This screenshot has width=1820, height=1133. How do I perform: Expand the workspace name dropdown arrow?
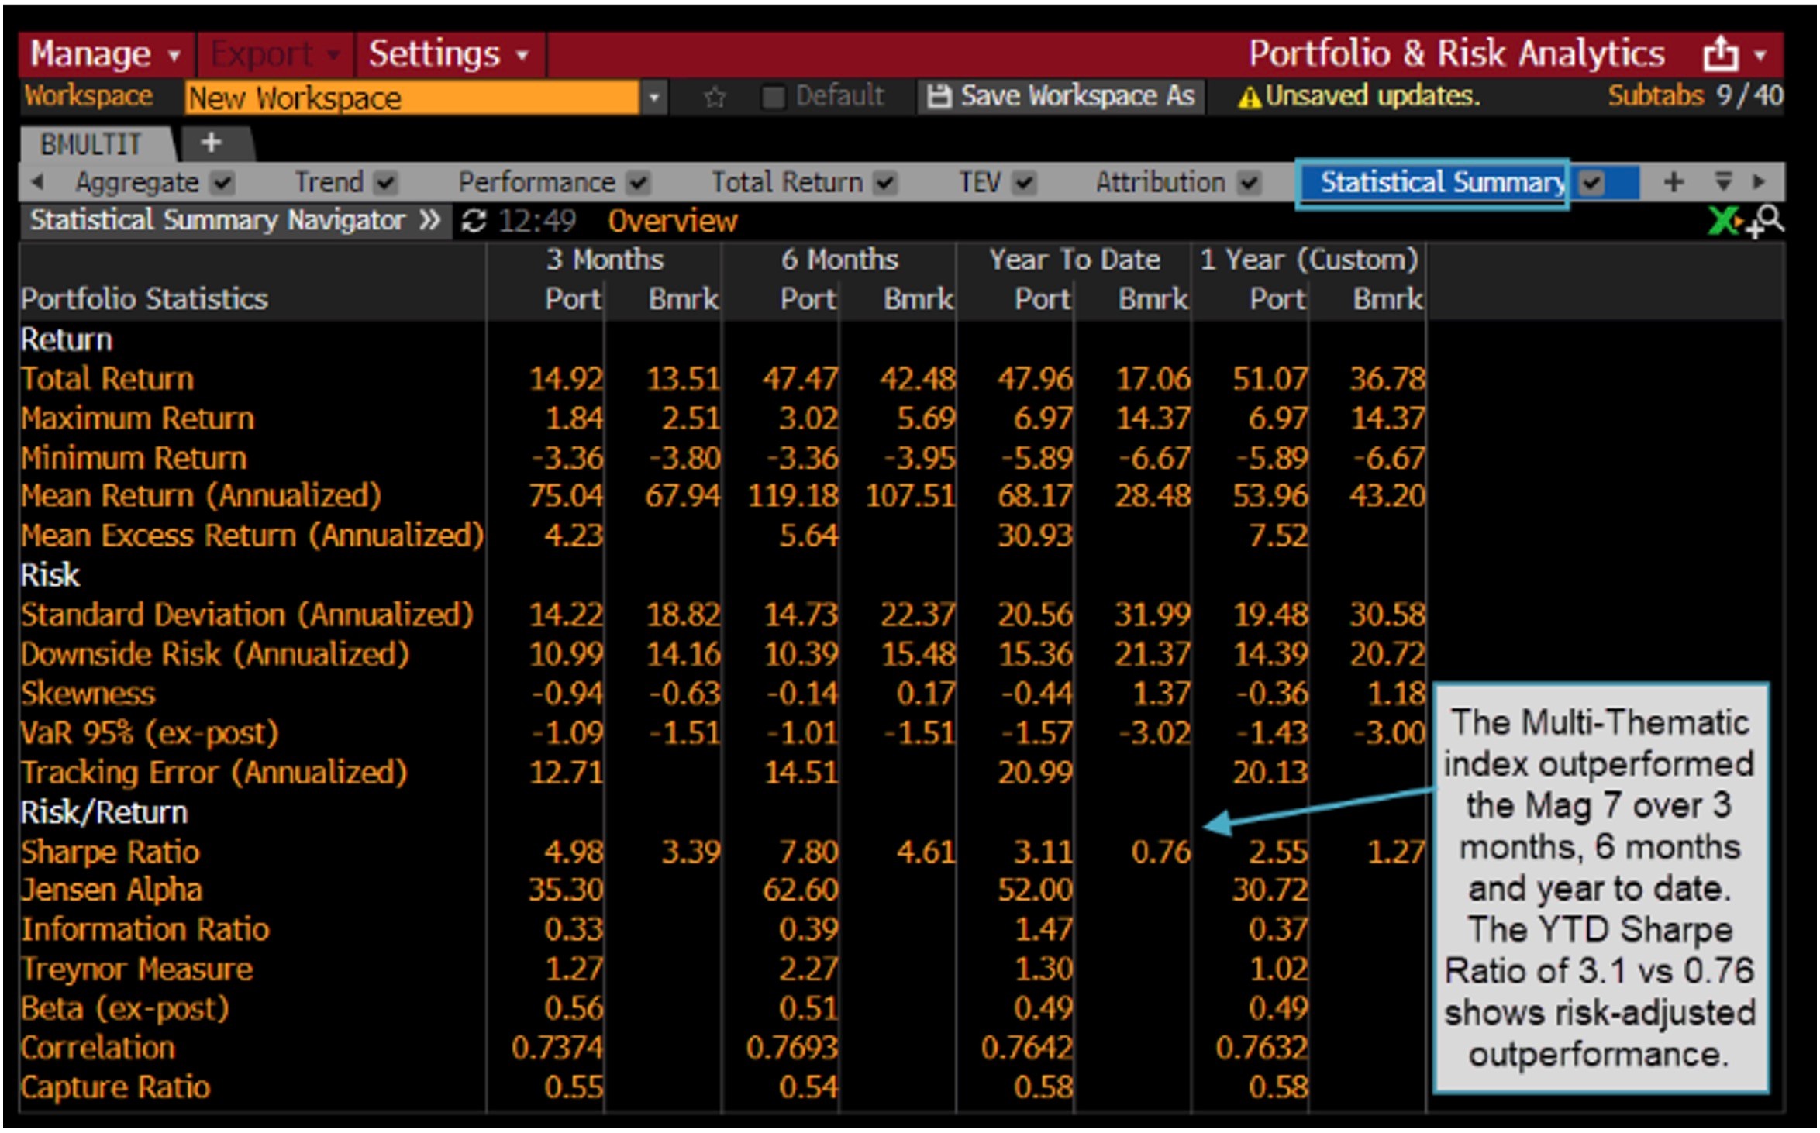click(x=654, y=98)
